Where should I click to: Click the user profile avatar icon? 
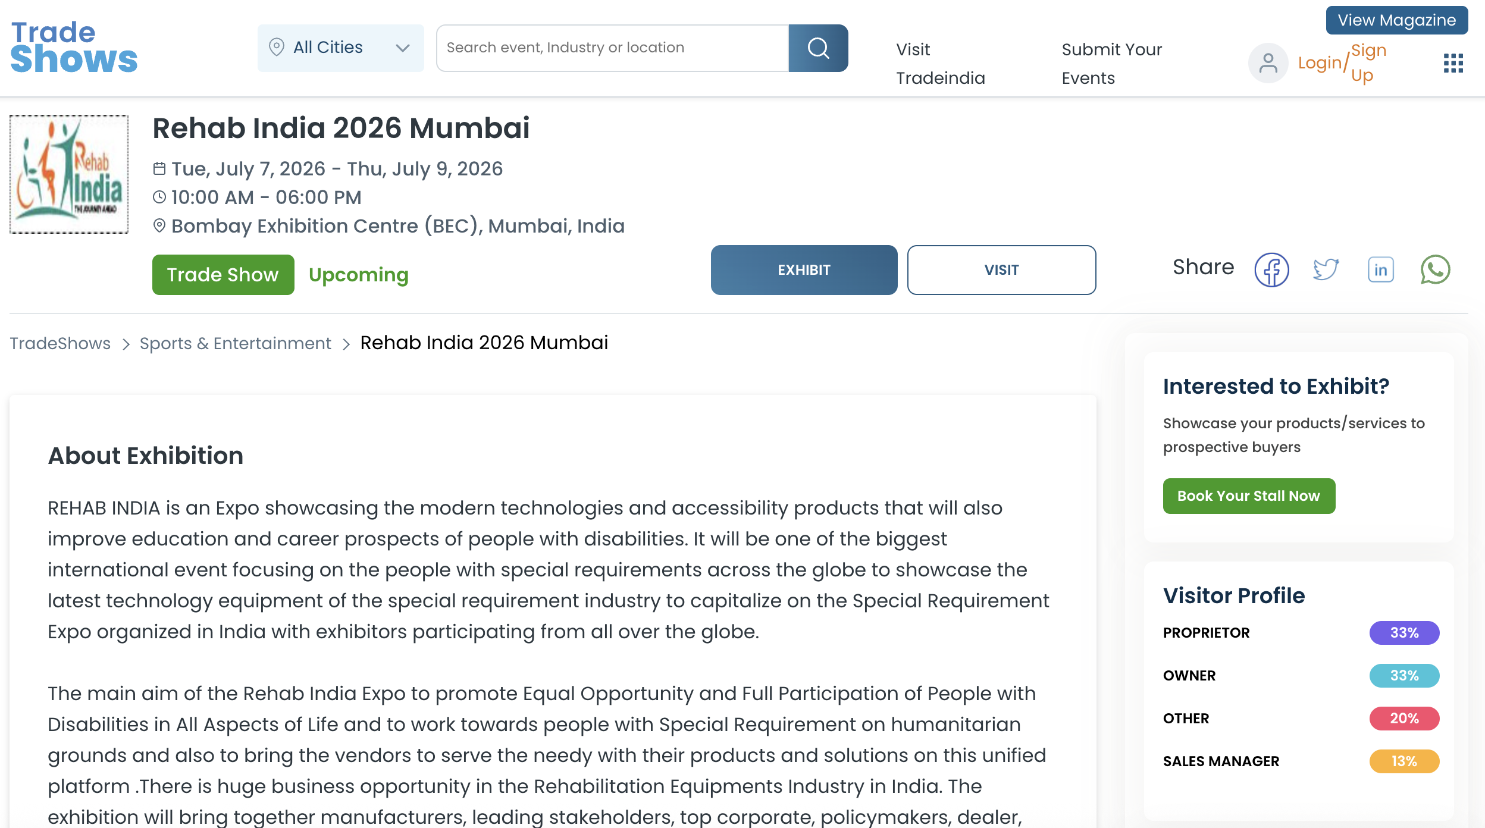(x=1268, y=63)
